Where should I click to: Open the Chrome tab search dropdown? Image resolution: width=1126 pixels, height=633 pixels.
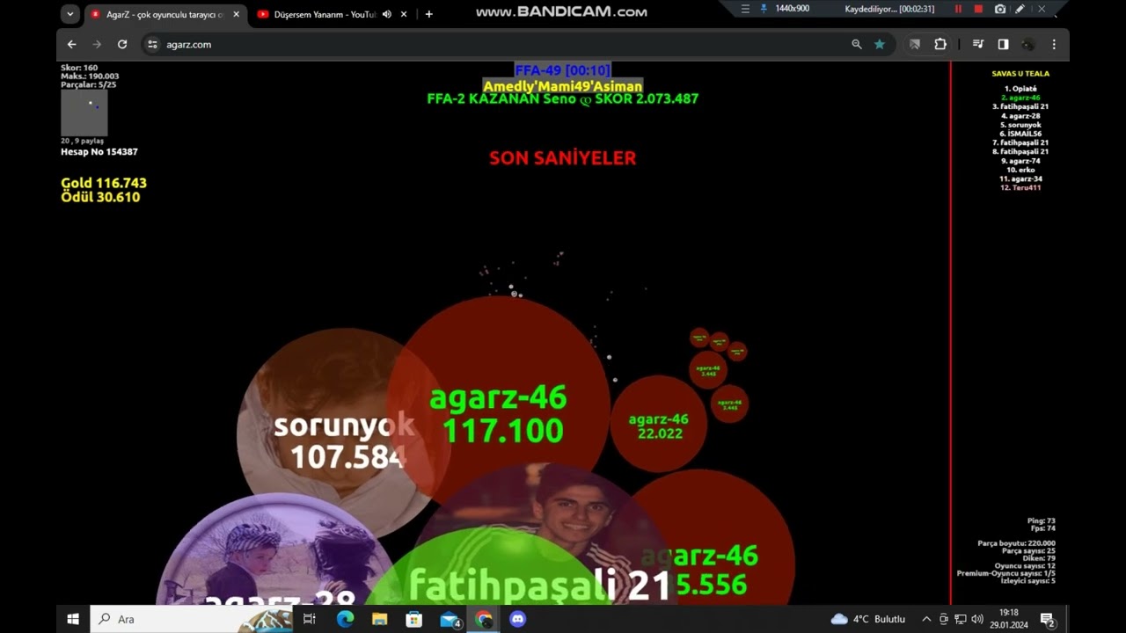tap(70, 14)
